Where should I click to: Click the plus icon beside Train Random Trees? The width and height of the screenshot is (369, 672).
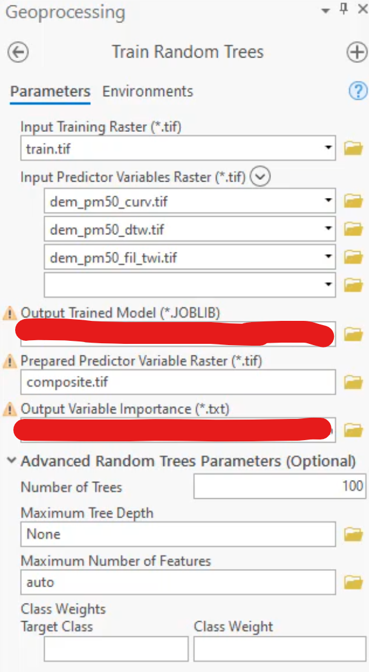click(x=356, y=53)
